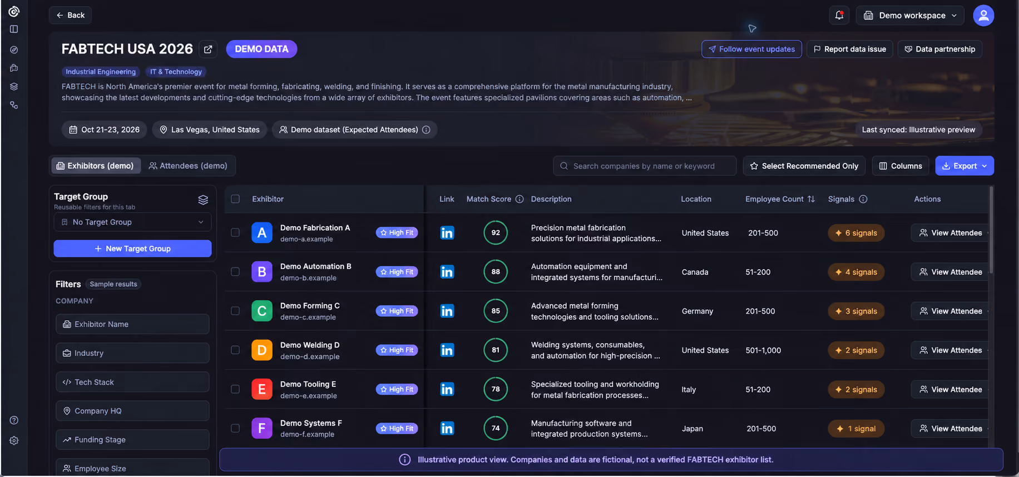Focus the search companies field
This screenshot has height=477, width=1019.
pyautogui.click(x=645, y=166)
